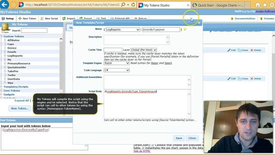Viewport: 275px width, 155px height.
Task: Go back with browser back arrow
Action: [x=4, y=5]
